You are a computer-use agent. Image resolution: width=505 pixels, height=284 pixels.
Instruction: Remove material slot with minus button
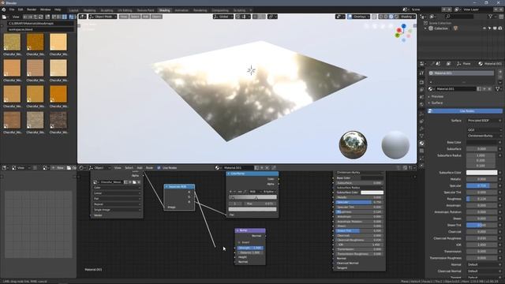500,77
